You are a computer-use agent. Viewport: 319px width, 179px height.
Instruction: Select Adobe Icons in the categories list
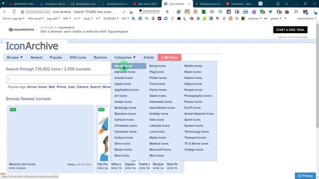(x=129, y=66)
